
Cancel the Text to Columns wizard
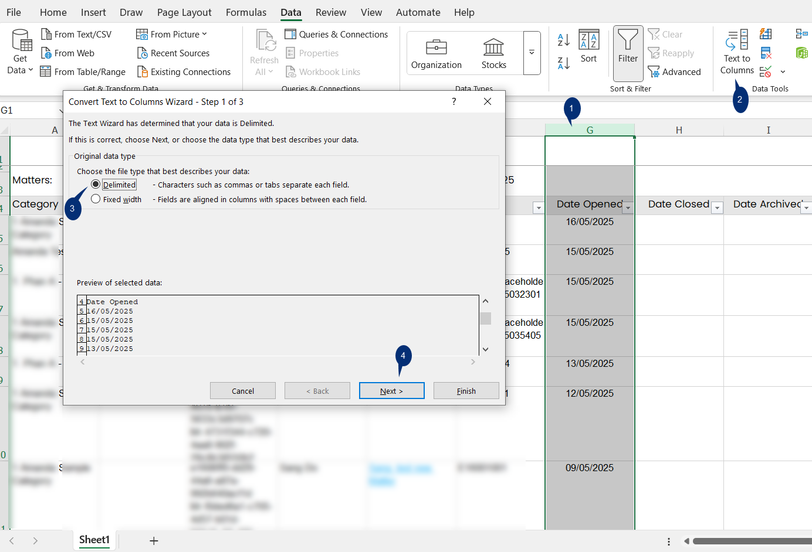click(243, 391)
